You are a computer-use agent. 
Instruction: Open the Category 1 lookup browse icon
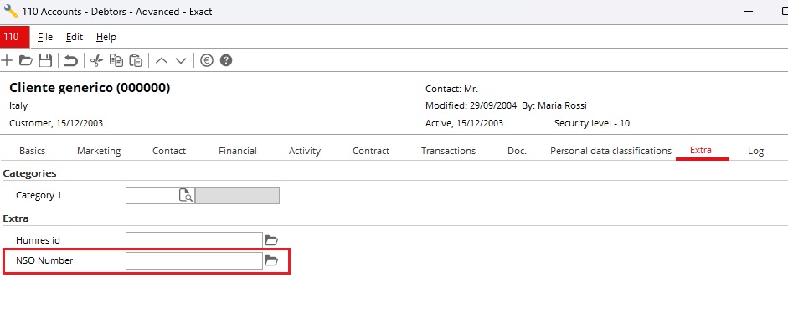(186, 195)
